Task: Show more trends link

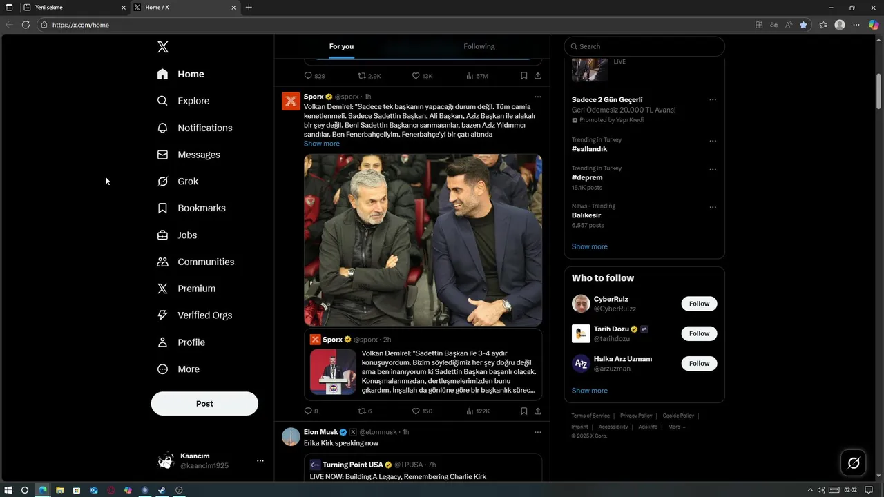Action: (590, 246)
